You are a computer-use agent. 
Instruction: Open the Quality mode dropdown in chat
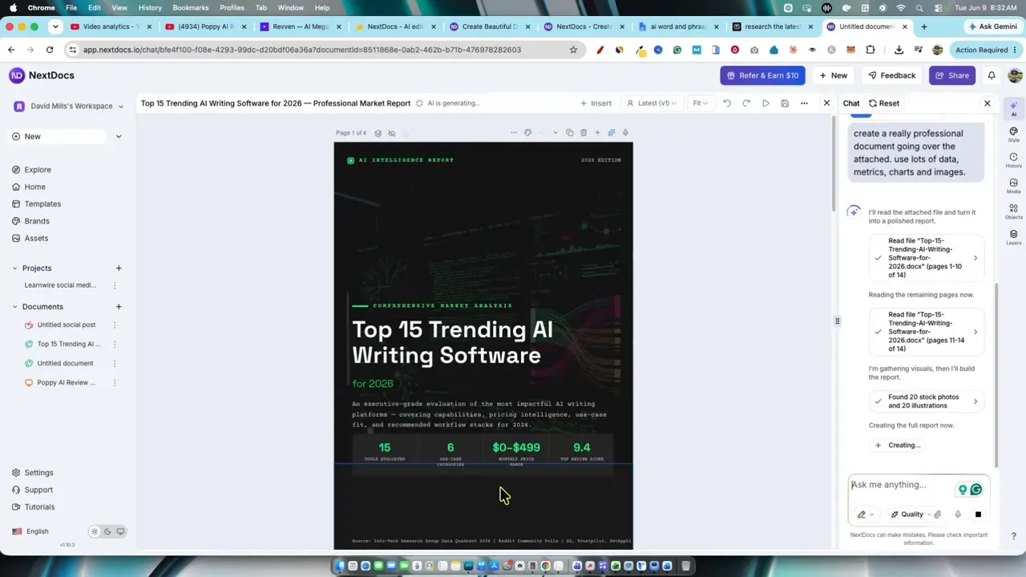coord(911,514)
